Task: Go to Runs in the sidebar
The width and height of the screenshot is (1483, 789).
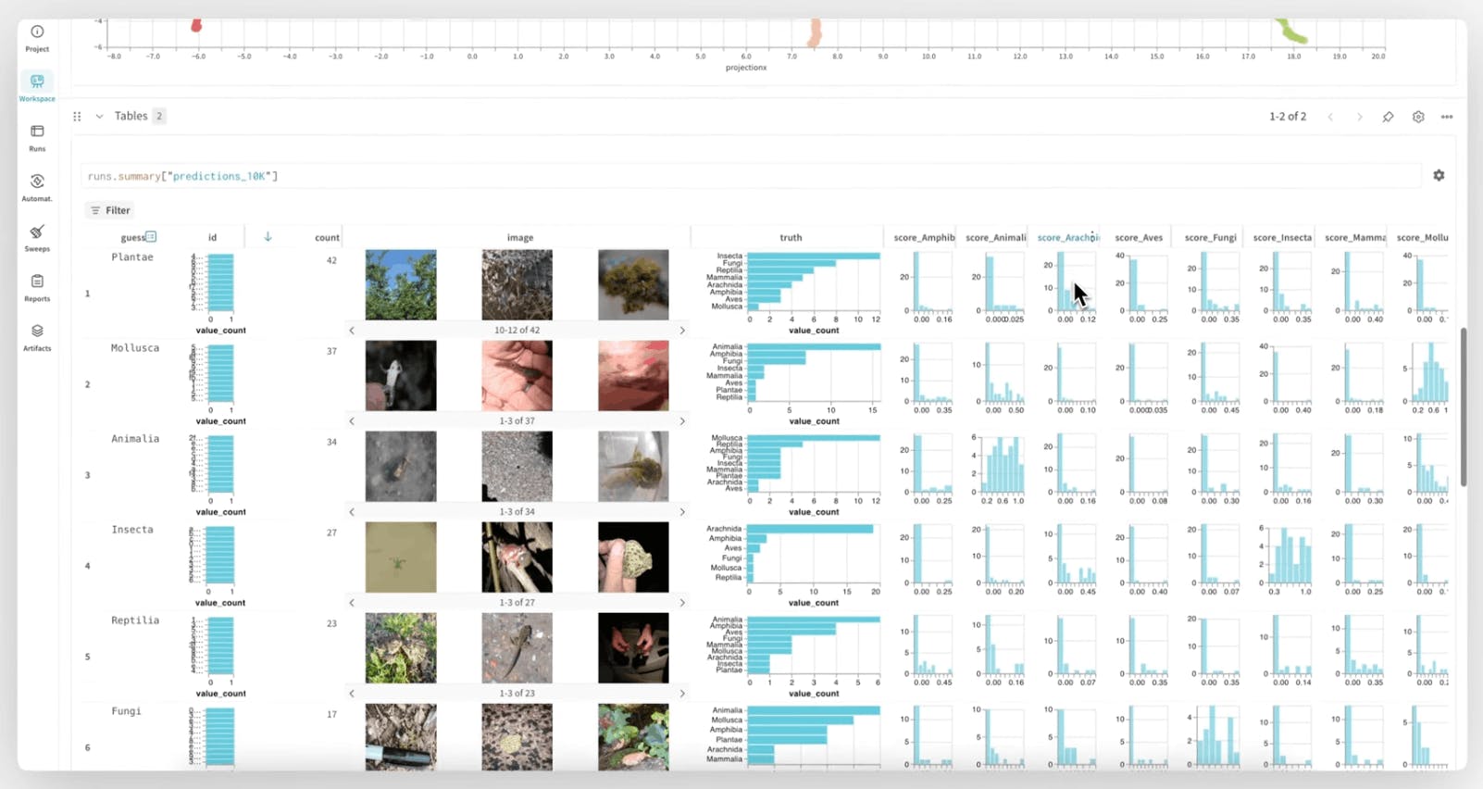Action: [37, 138]
